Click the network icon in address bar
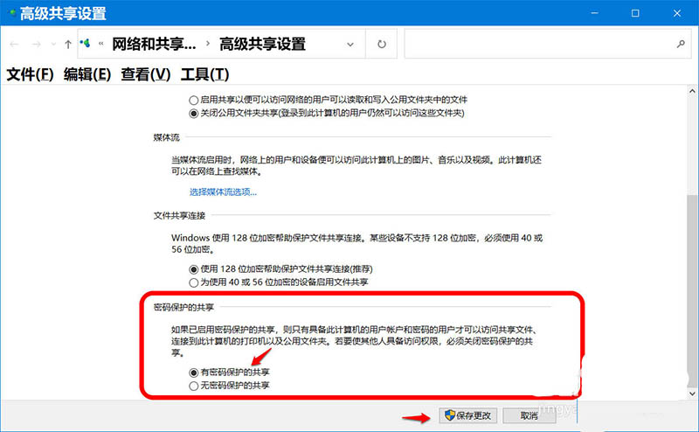This screenshot has height=432, width=699. tap(85, 44)
